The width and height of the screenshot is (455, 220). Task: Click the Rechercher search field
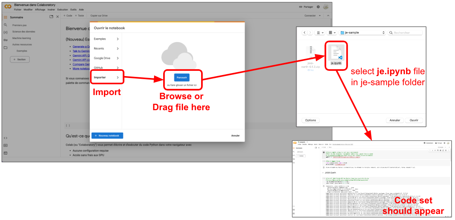click(405, 33)
